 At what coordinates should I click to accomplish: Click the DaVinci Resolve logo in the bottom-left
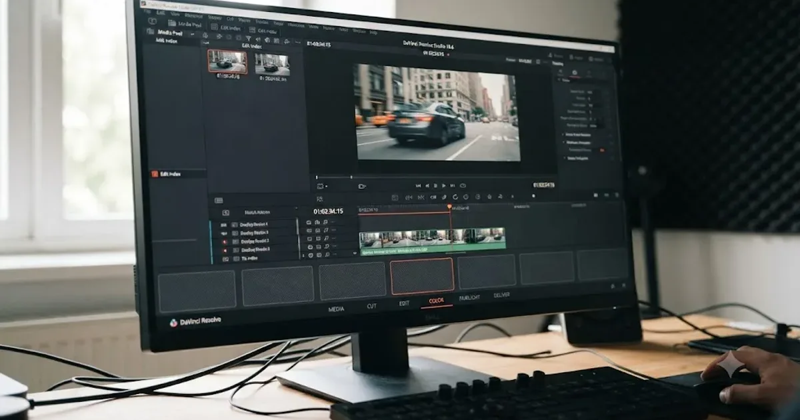point(195,321)
